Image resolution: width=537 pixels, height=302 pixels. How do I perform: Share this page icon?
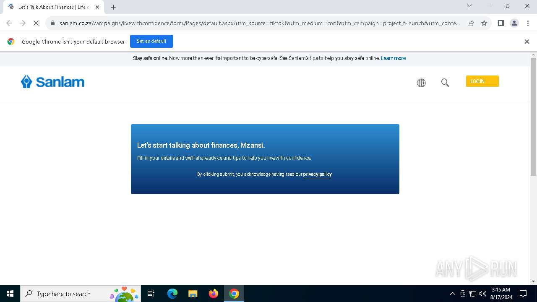click(x=471, y=23)
